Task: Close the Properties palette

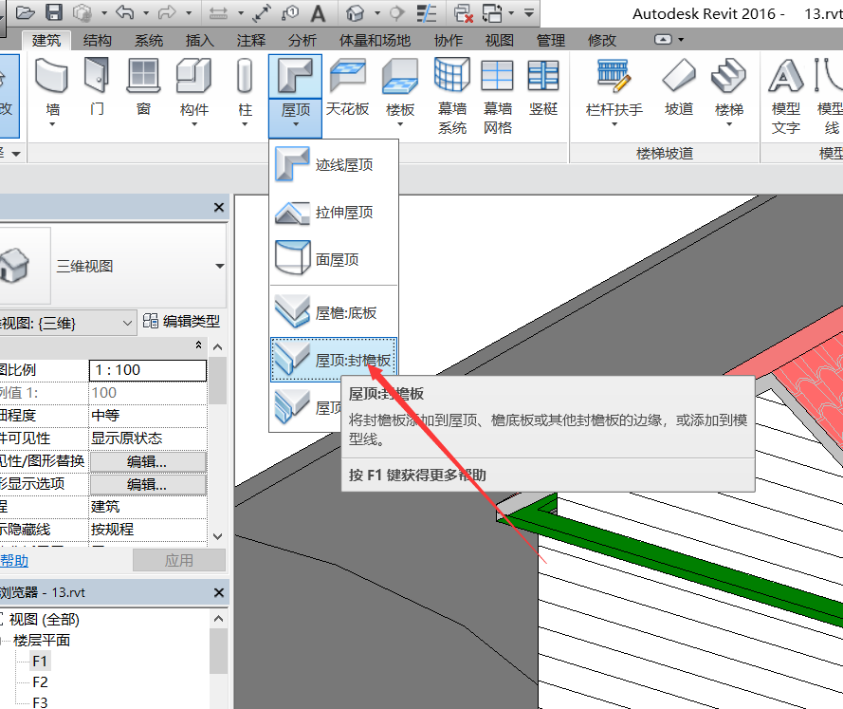Action: (219, 207)
